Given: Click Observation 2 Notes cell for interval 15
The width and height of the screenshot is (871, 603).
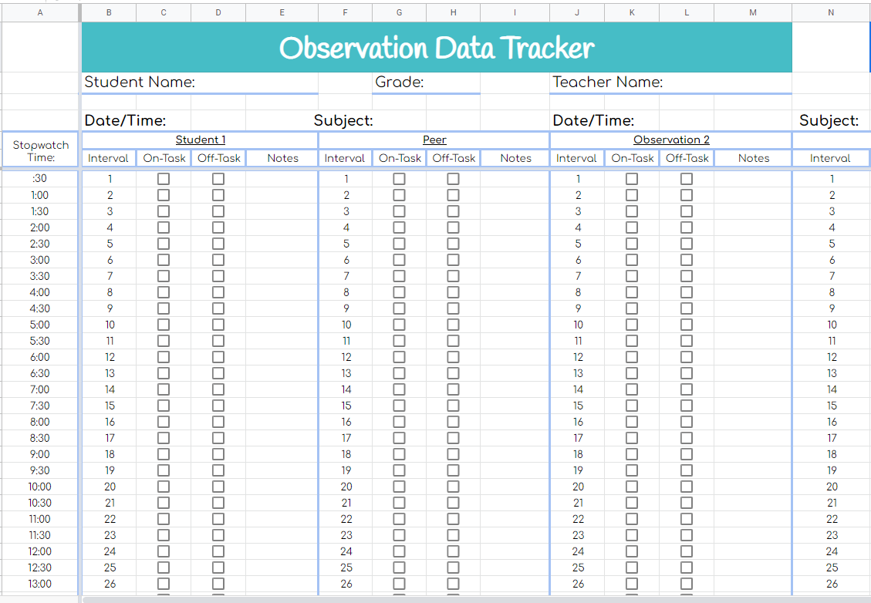Looking at the screenshot, I should (x=753, y=406).
